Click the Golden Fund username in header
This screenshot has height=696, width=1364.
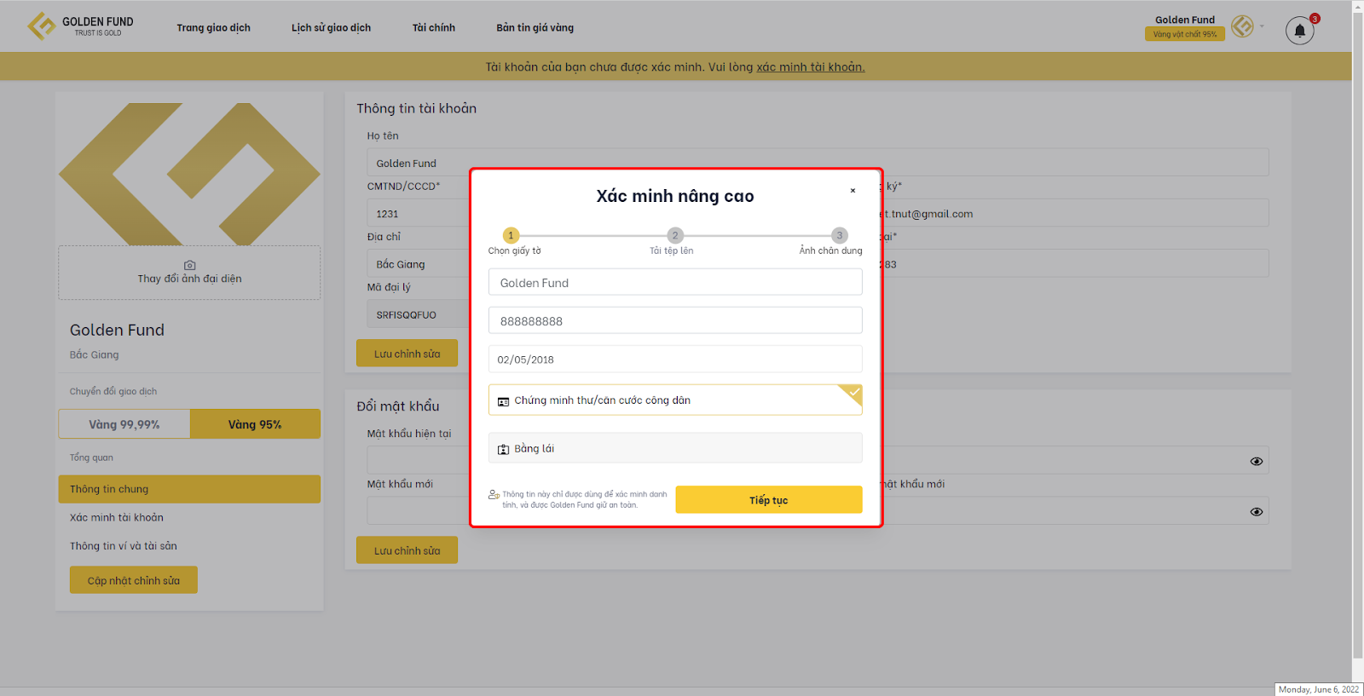coord(1185,20)
